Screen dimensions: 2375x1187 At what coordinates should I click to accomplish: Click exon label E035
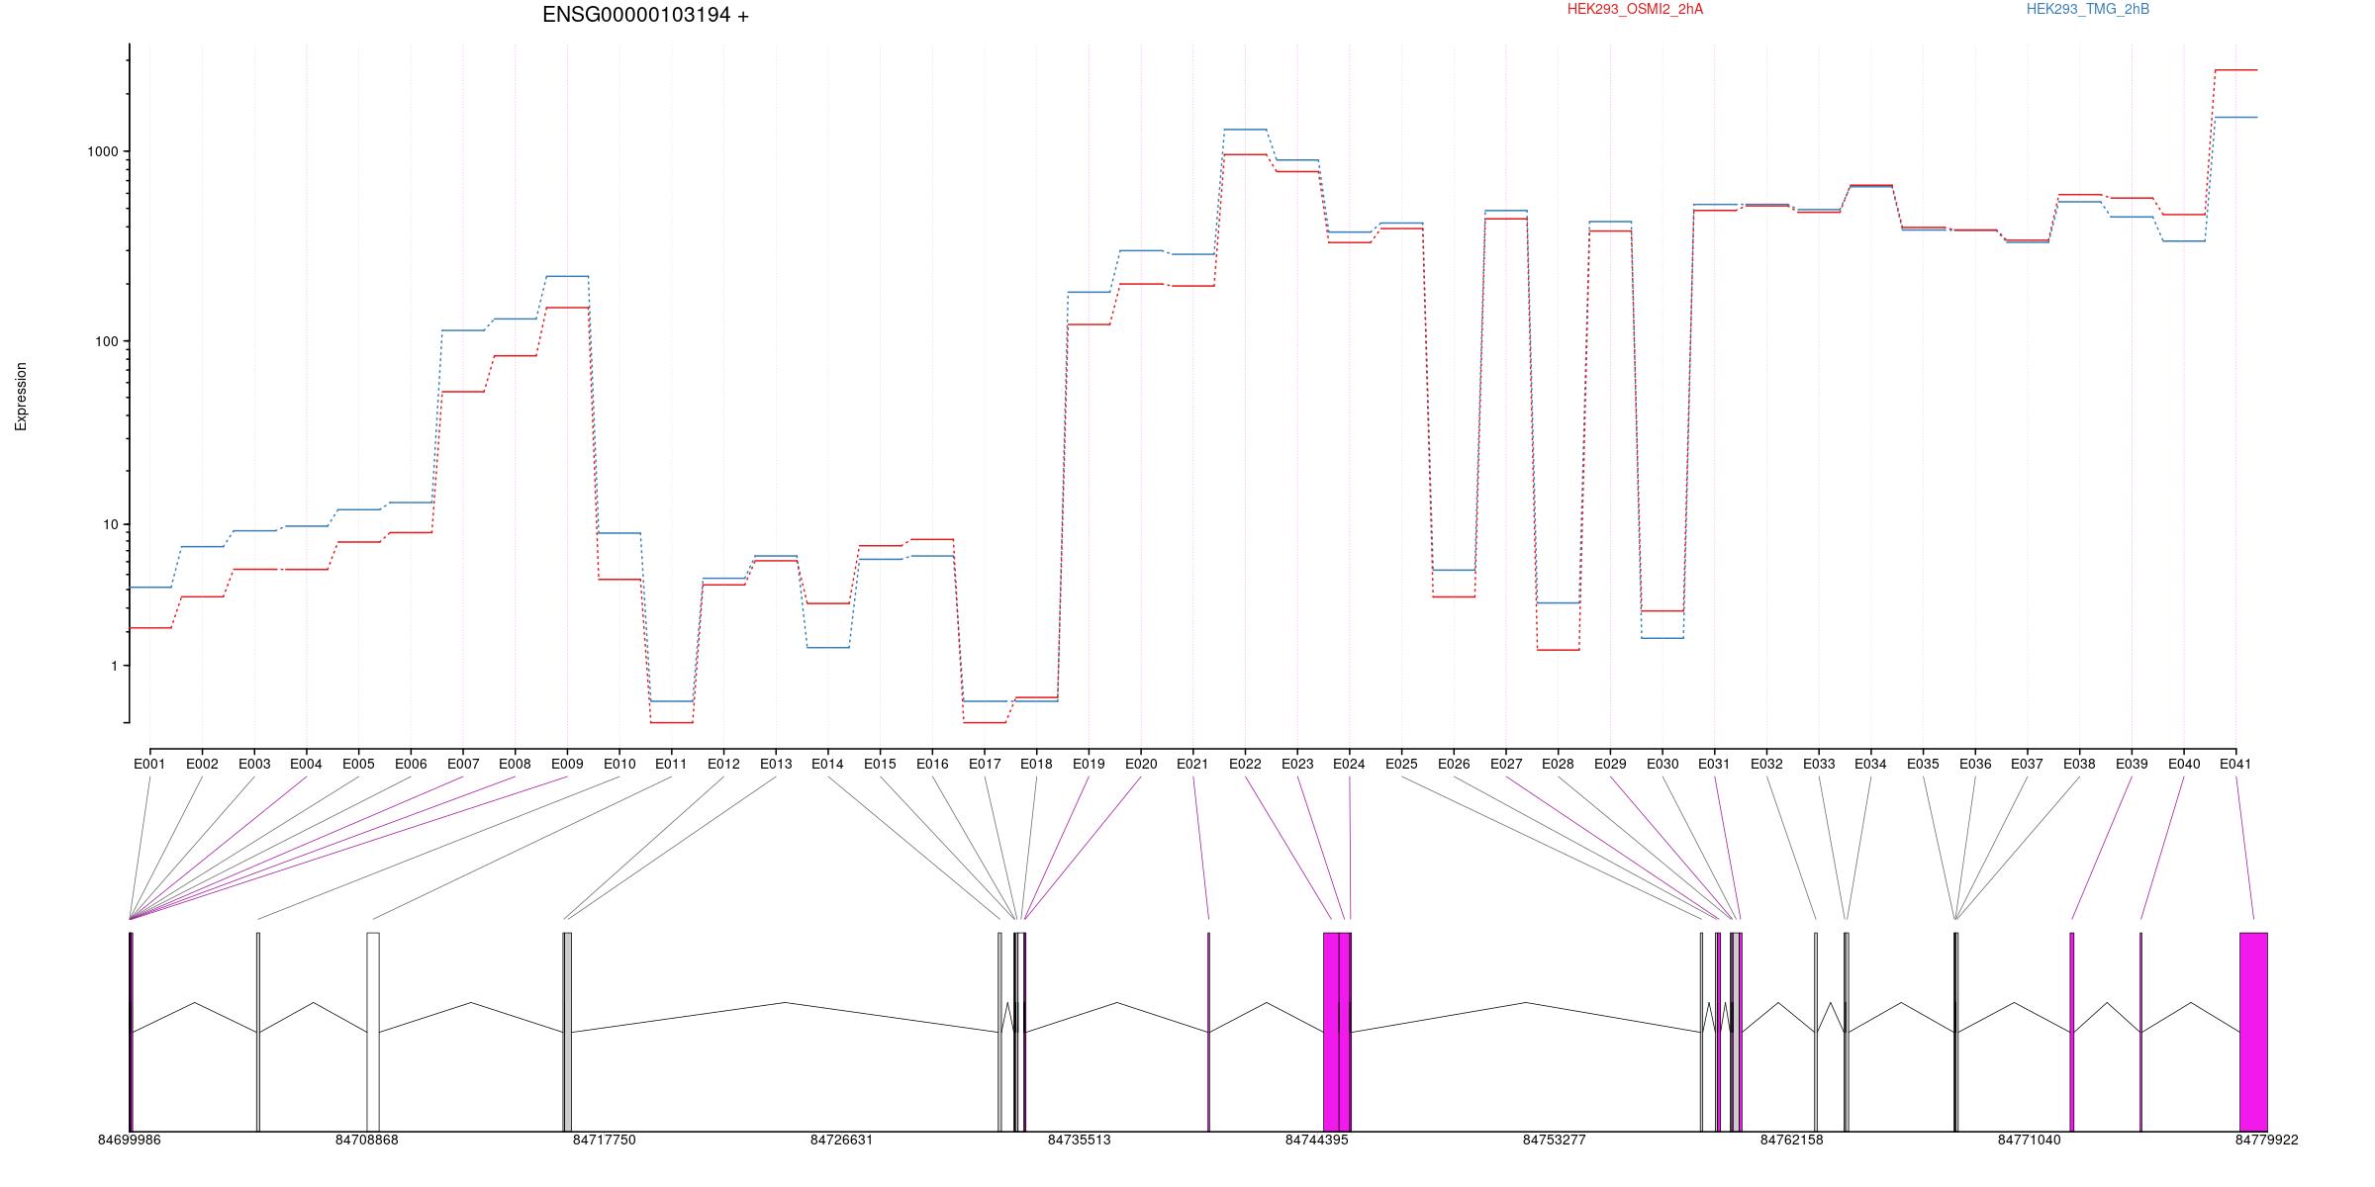[x=1923, y=764]
